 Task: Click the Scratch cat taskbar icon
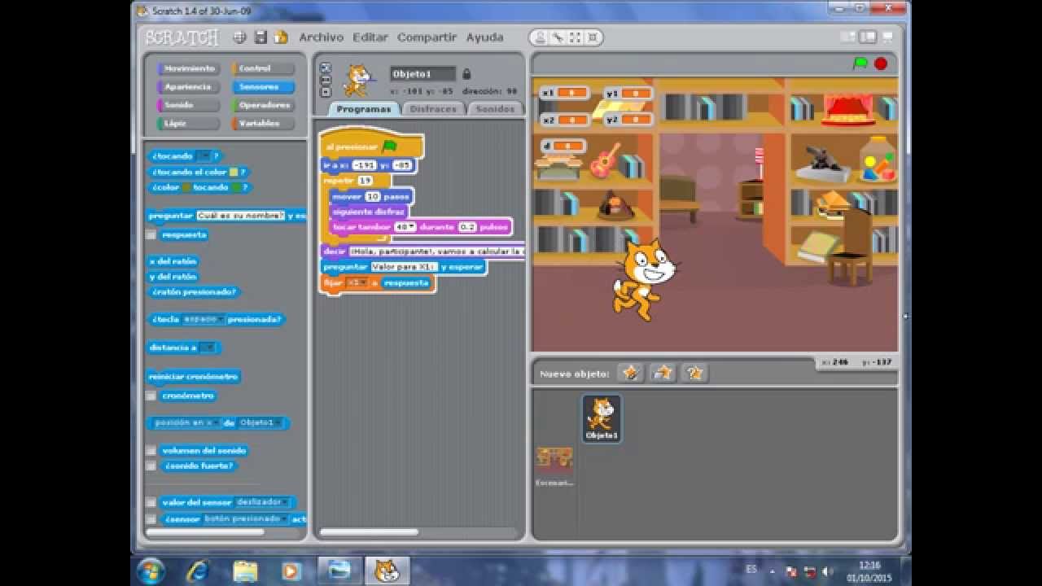pyautogui.click(x=387, y=571)
